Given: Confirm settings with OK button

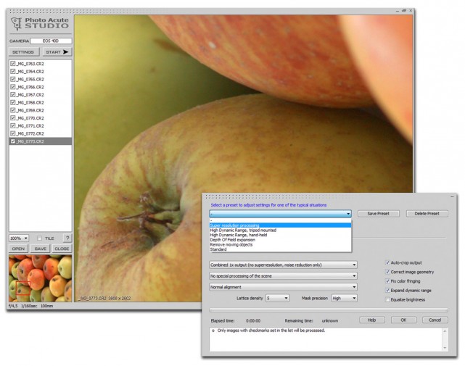Looking at the screenshot, I should (x=403, y=320).
